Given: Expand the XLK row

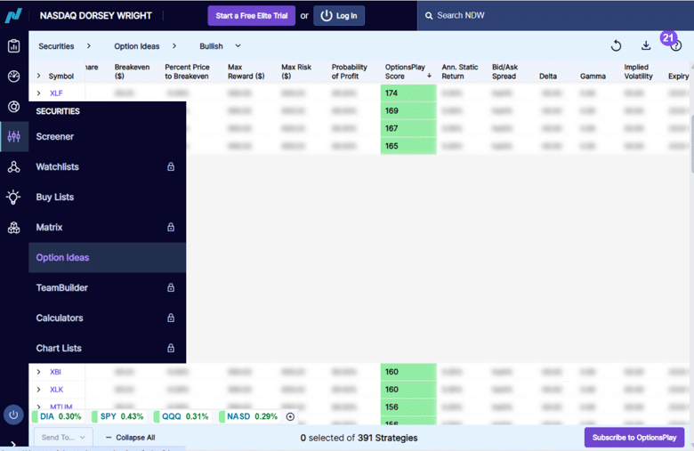Looking at the screenshot, I should (38, 390).
